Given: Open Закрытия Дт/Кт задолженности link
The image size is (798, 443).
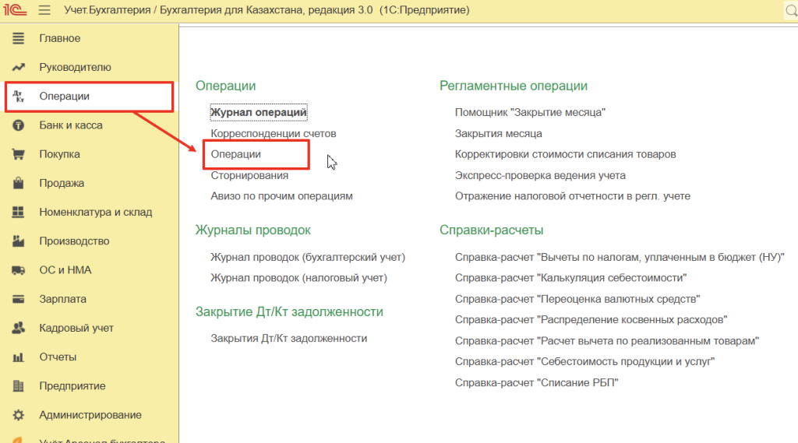Looking at the screenshot, I should tap(288, 338).
